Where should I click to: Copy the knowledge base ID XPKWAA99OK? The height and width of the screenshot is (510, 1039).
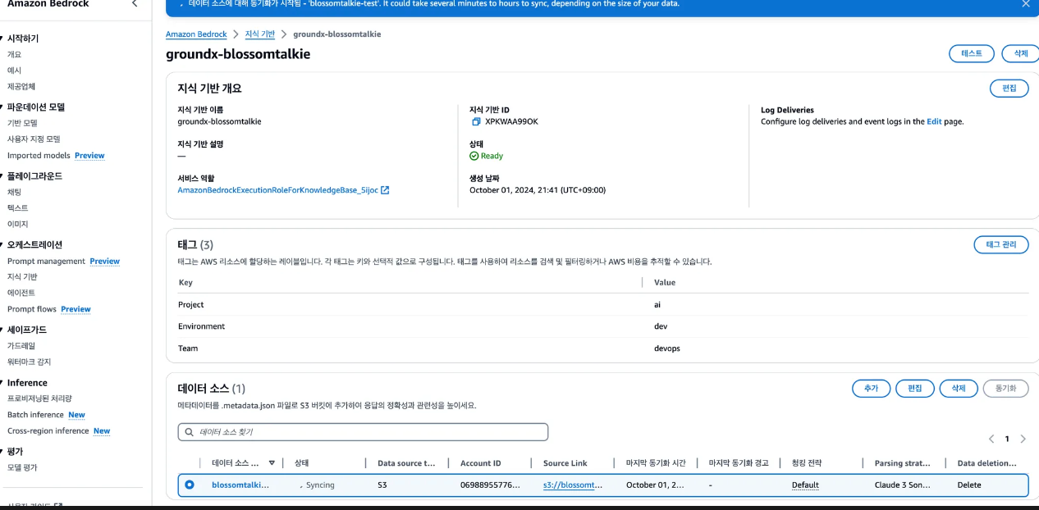coord(476,121)
